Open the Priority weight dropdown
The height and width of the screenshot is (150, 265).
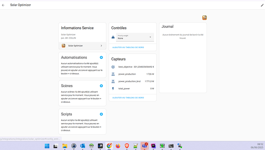[x=135, y=37]
